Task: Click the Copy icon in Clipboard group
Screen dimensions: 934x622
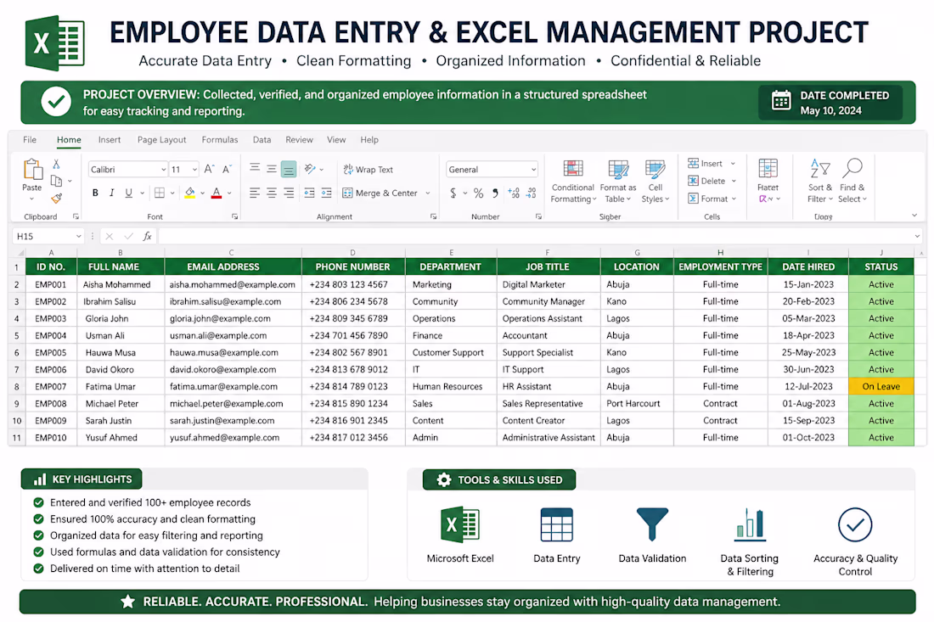Action: [x=57, y=181]
